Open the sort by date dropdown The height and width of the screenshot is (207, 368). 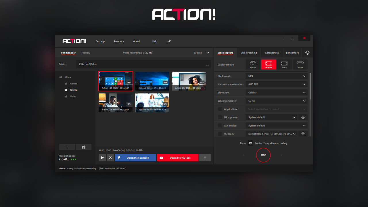[x=201, y=53]
